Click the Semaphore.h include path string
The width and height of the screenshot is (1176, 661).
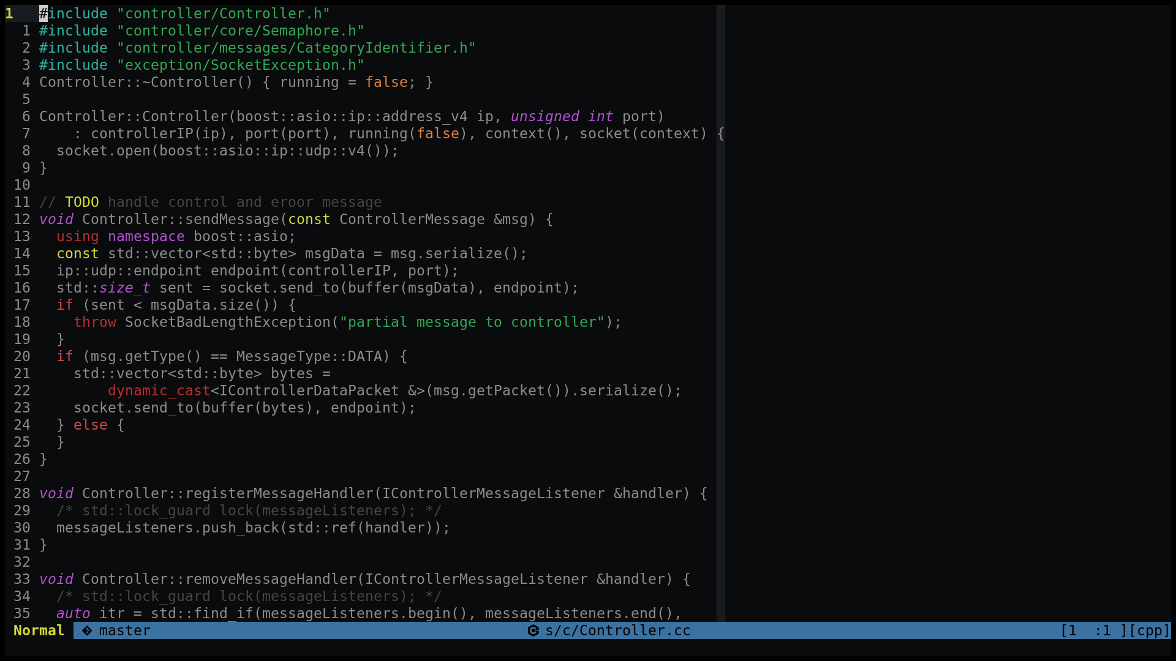click(x=240, y=31)
